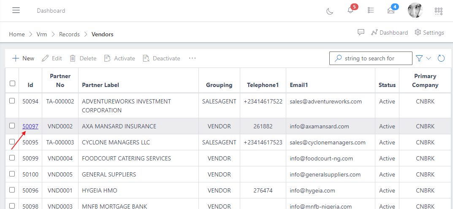Viewport: 453px width, 209px height.
Task: Open vendor record link 50097
Action: pyautogui.click(x=30, y=126)
